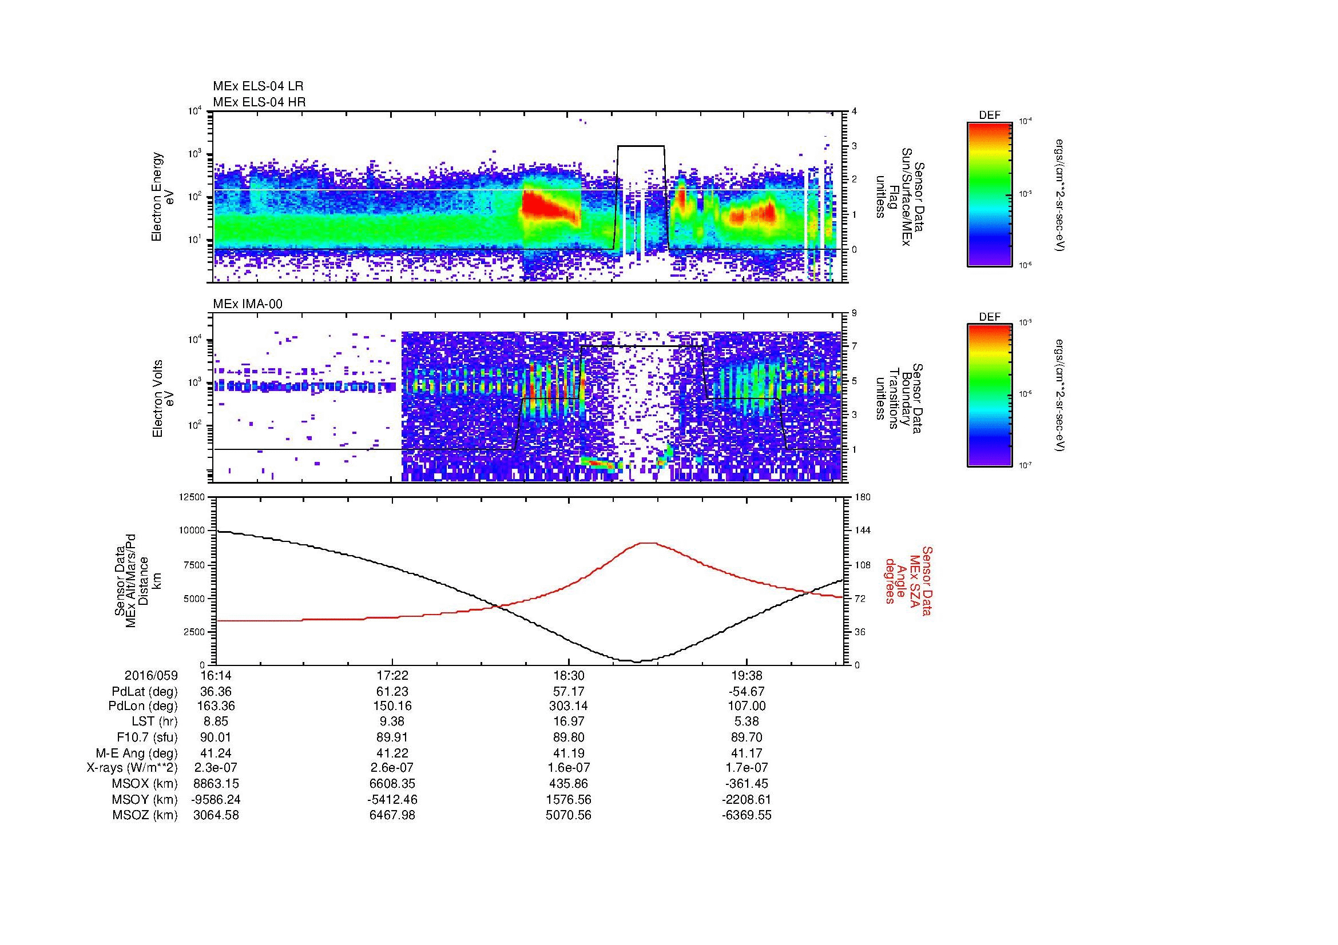This screenshot has width=1338, height=945.
Task: Click the 'M-E Ang (deg)' row label
Action: (137, 753)
